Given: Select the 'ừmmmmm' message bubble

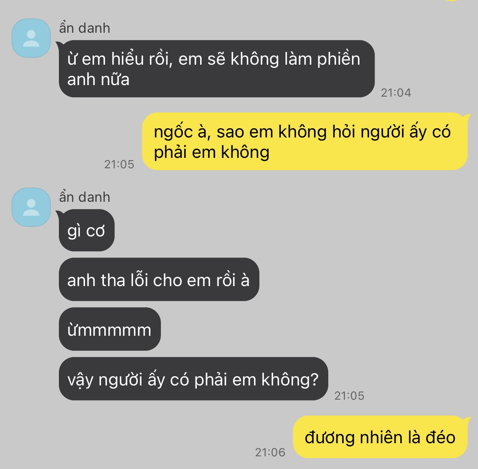Looking at the screenshot, I should point(110,329).
